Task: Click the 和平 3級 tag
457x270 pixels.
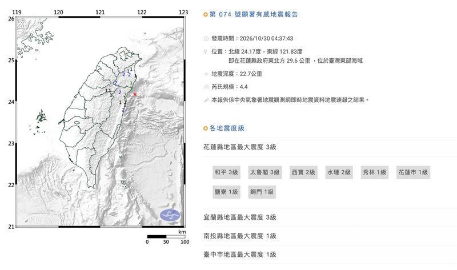Action: [226, 172]
